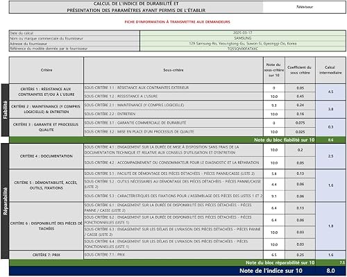Click the score for sous-critère 5.1

[274, 174]
